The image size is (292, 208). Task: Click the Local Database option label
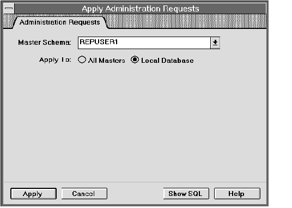click(x=167, y=61)
